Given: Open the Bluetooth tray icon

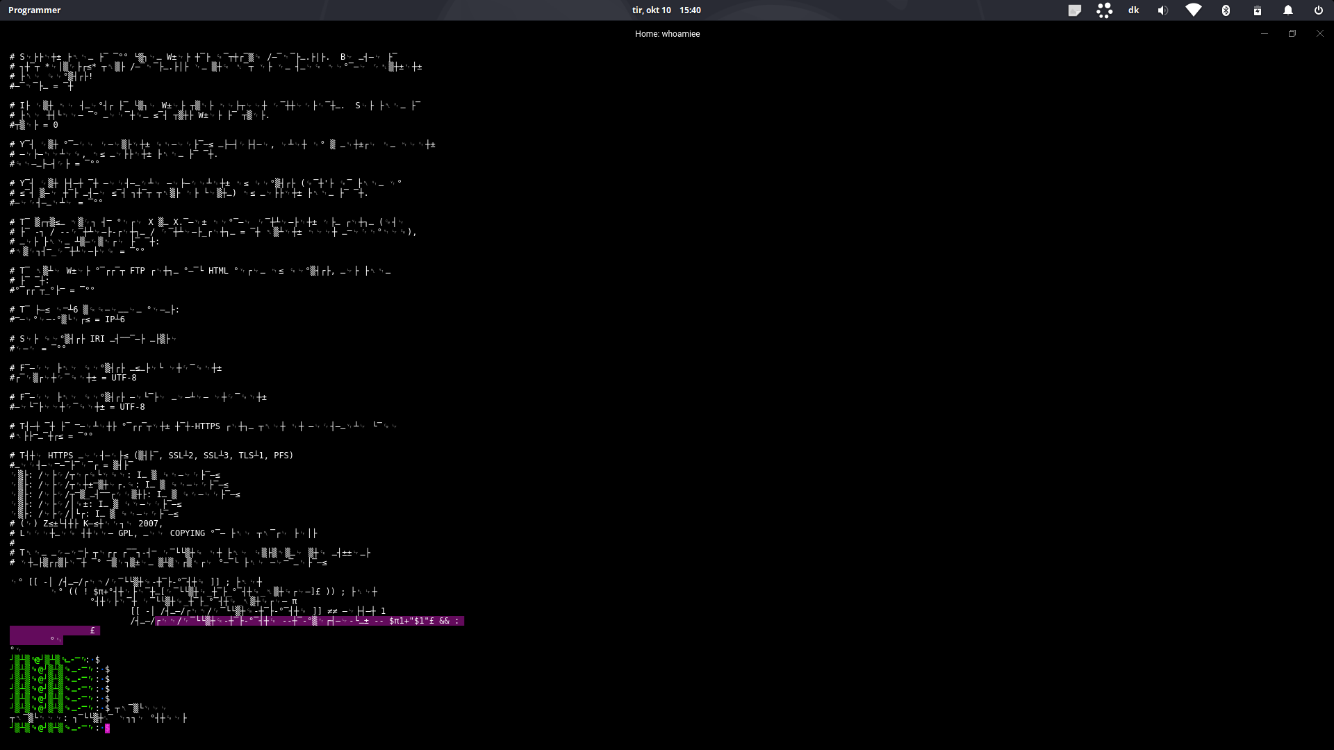Looking at the screenshot, I should 1226,10.
